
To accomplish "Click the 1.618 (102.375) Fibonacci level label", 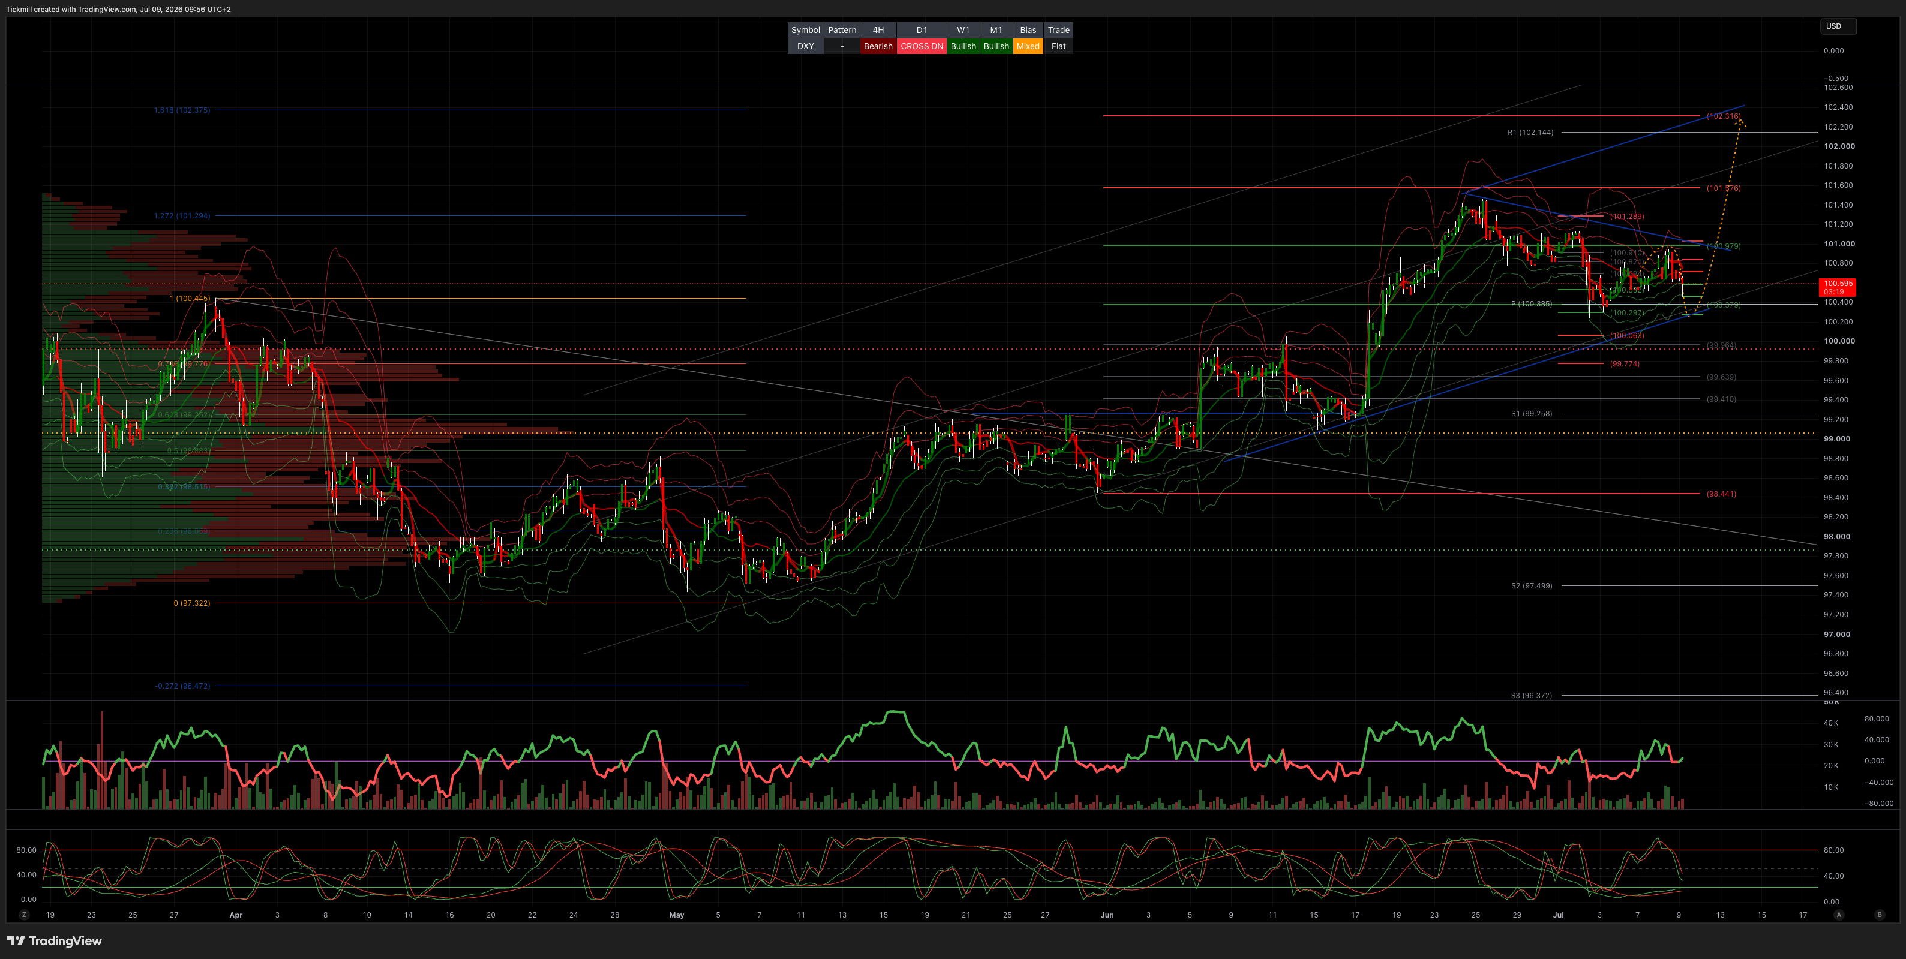I will (182, 110).
